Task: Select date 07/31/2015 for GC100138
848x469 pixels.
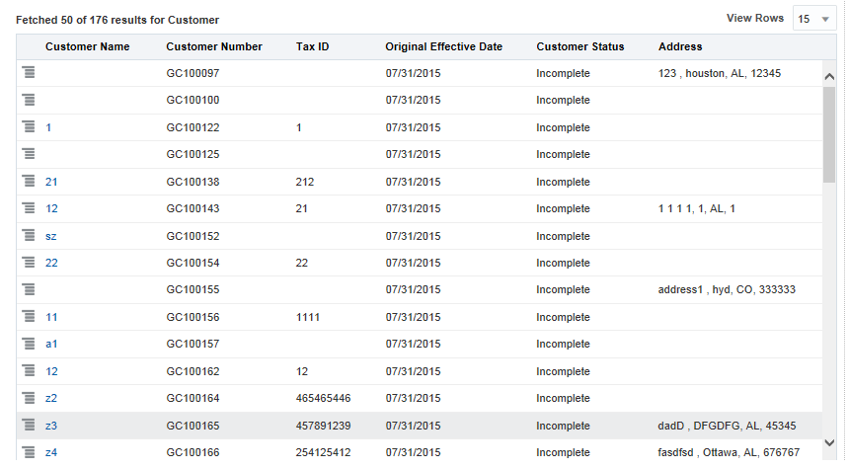Action: 414,182
